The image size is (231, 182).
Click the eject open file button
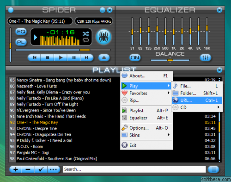pos(104,58)
